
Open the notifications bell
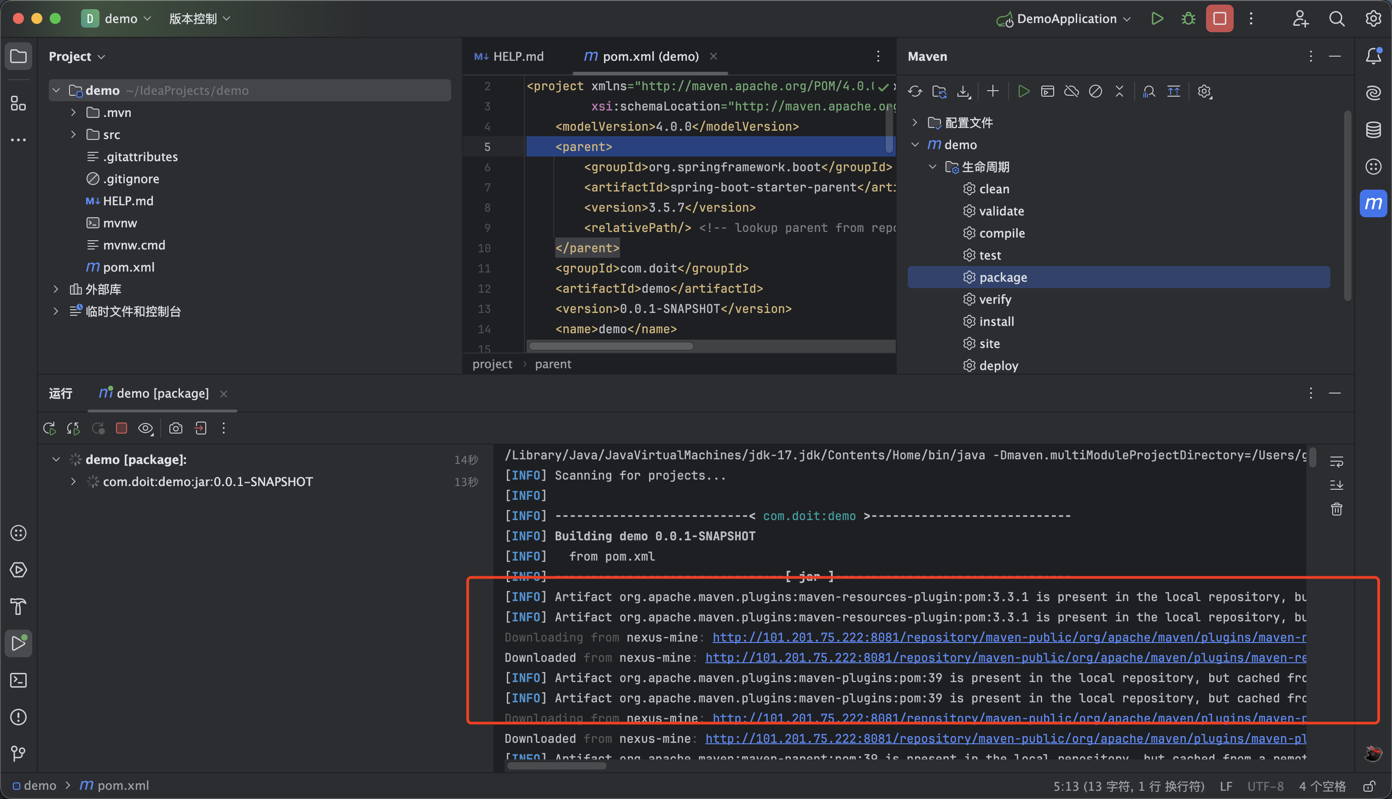(x=1373, y=56)
